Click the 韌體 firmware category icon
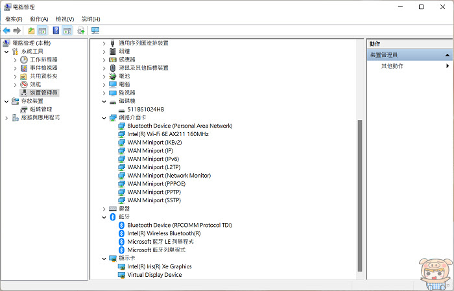 (113, 51)
